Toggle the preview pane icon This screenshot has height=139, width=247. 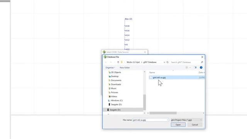click(x=195, y=68)
